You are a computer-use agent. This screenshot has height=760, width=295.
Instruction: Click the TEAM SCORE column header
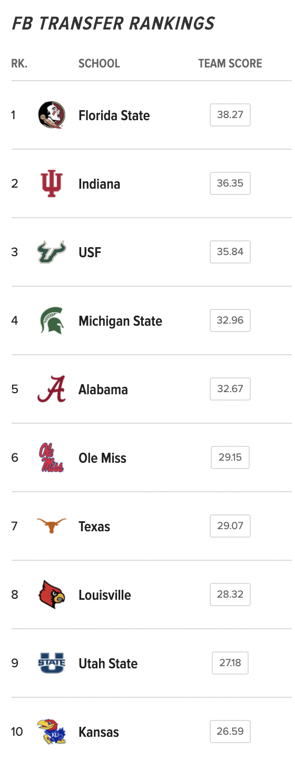tap(230, 64)
